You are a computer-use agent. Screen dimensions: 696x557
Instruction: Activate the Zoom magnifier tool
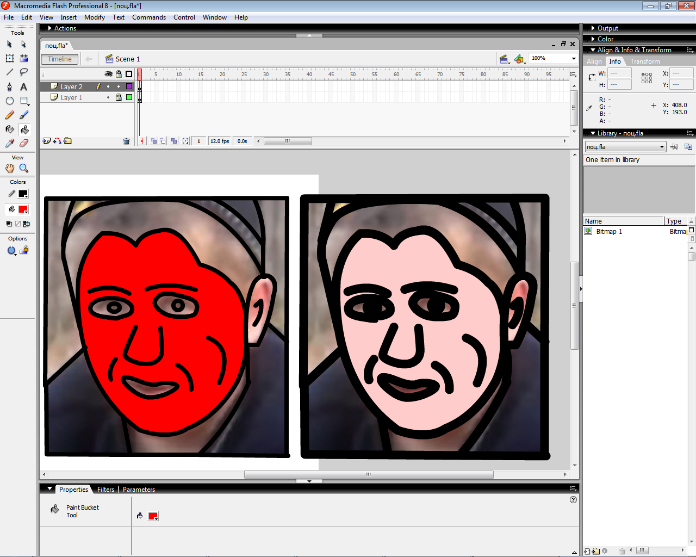tap(24, 169)
